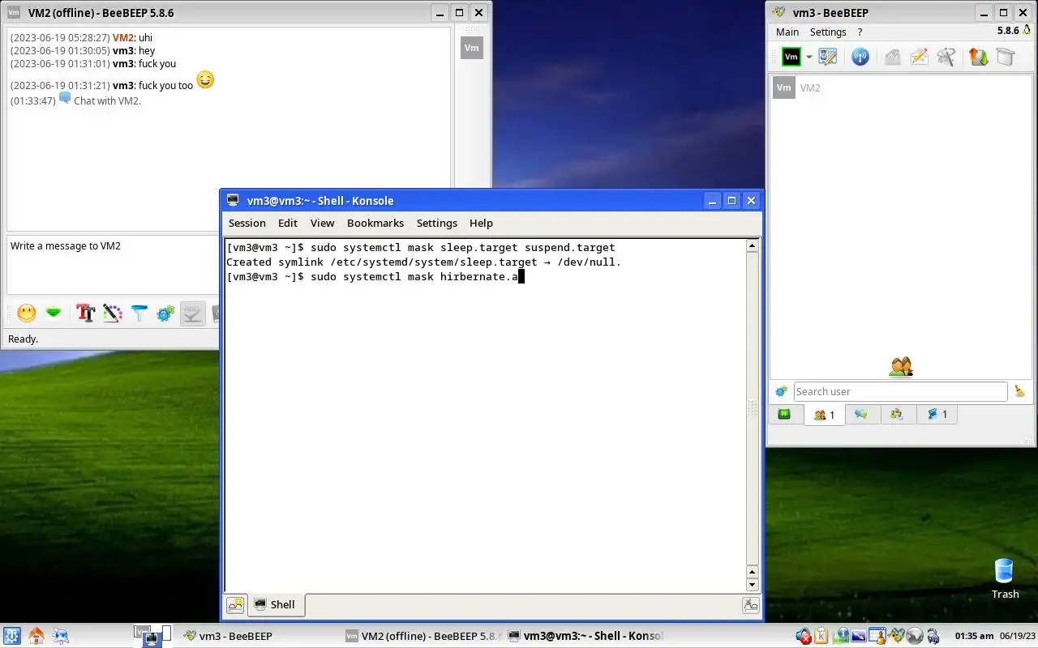Screen dimensions: 1038x648
Task: Click the 'Created symlink' output line in terminal
Action: [423, 262]
